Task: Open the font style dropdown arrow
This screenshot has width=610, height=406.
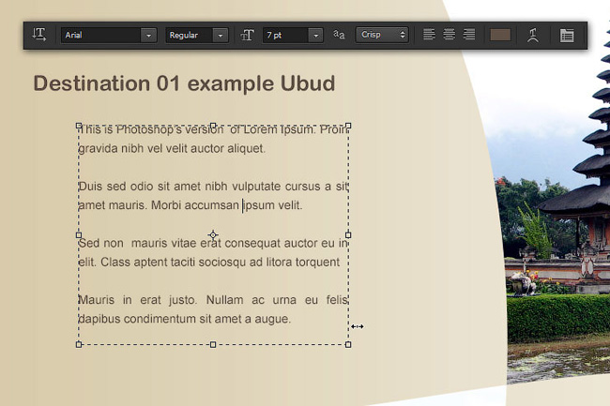Action: tap(221, 35)
